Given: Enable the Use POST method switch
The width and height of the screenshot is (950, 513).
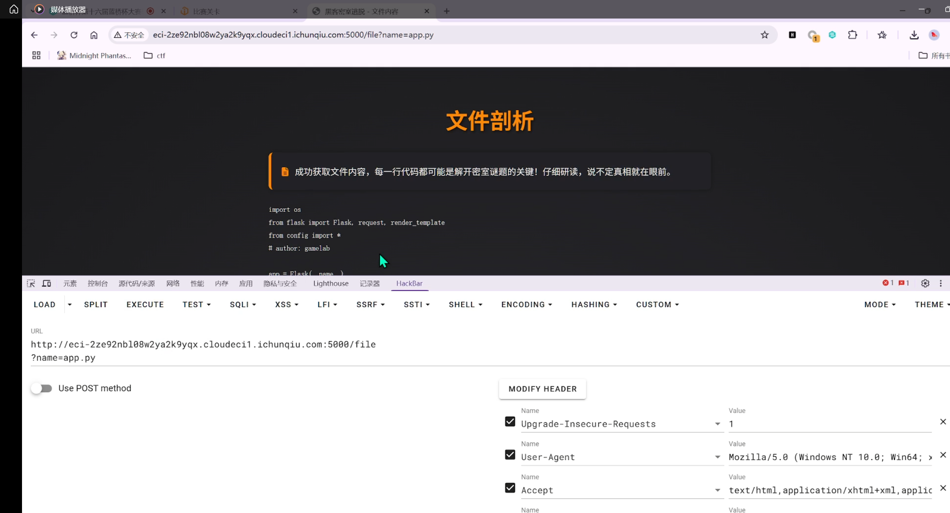Looking at the screenshot, I should pos(42,388).
